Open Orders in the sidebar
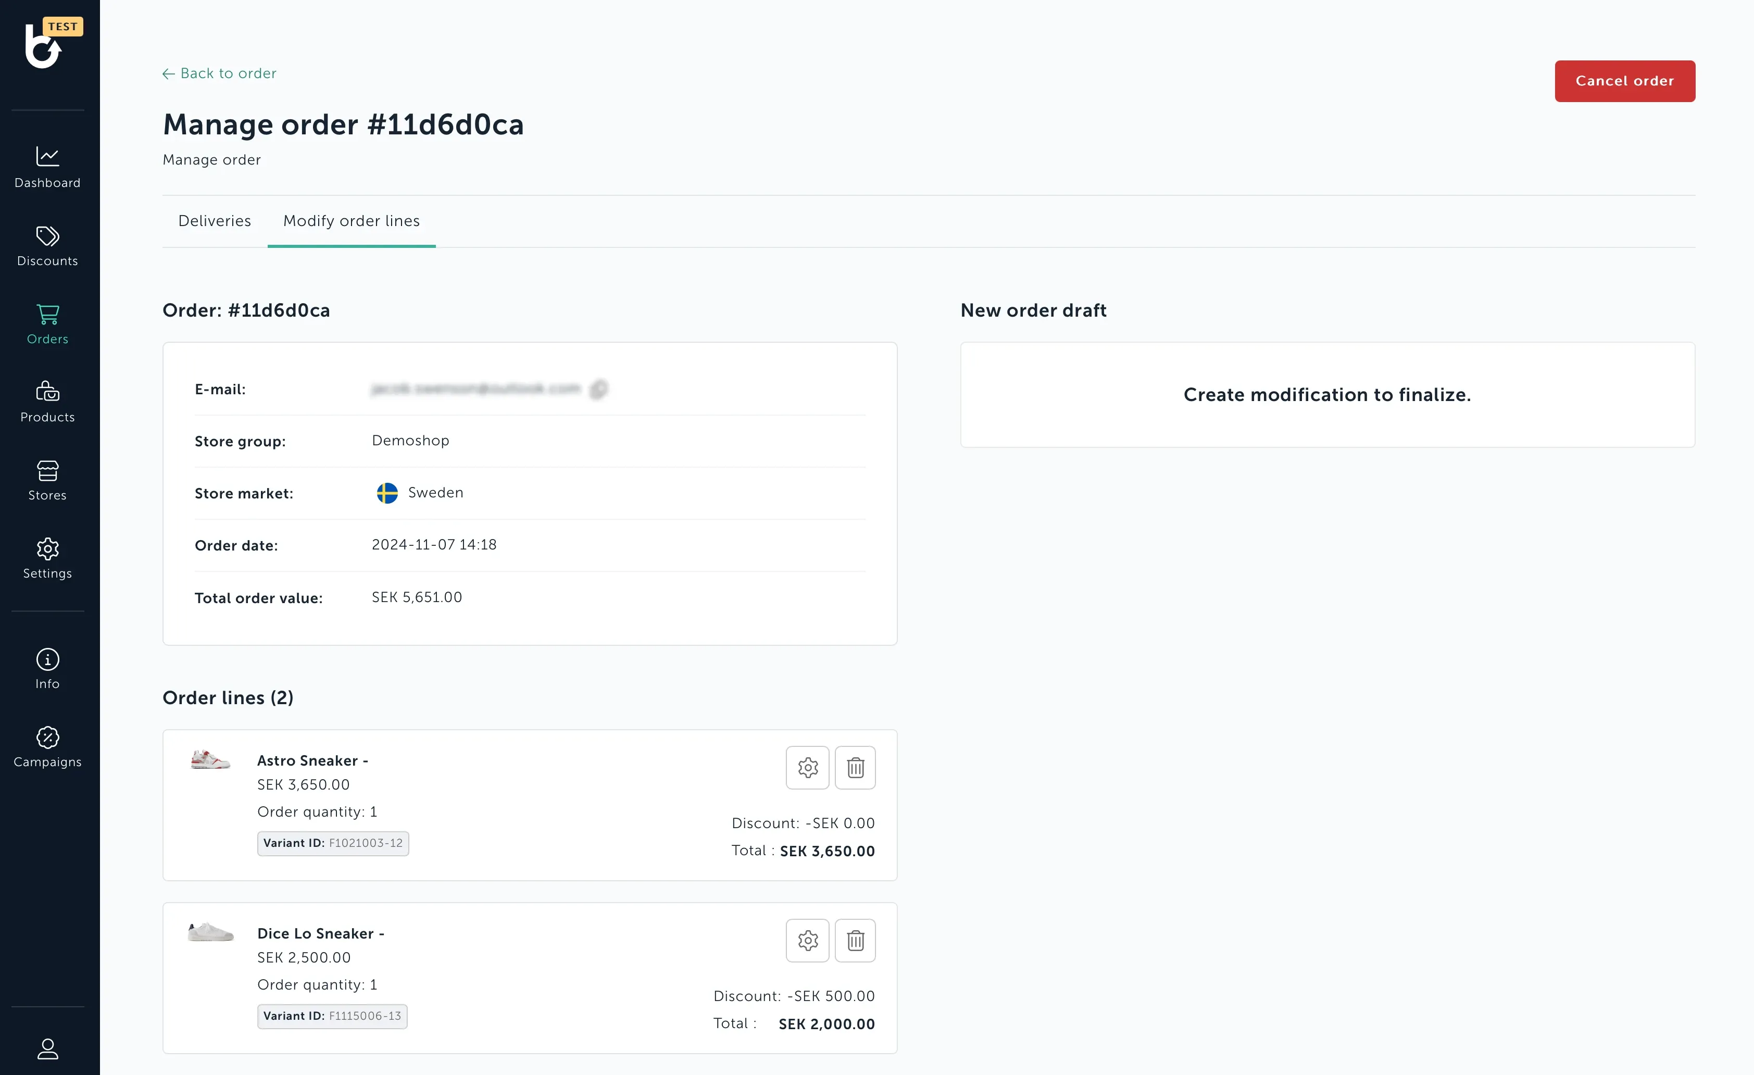The width and height of the screenshot is (1754, 1075). pyautogui.click(x=48, y=324)
